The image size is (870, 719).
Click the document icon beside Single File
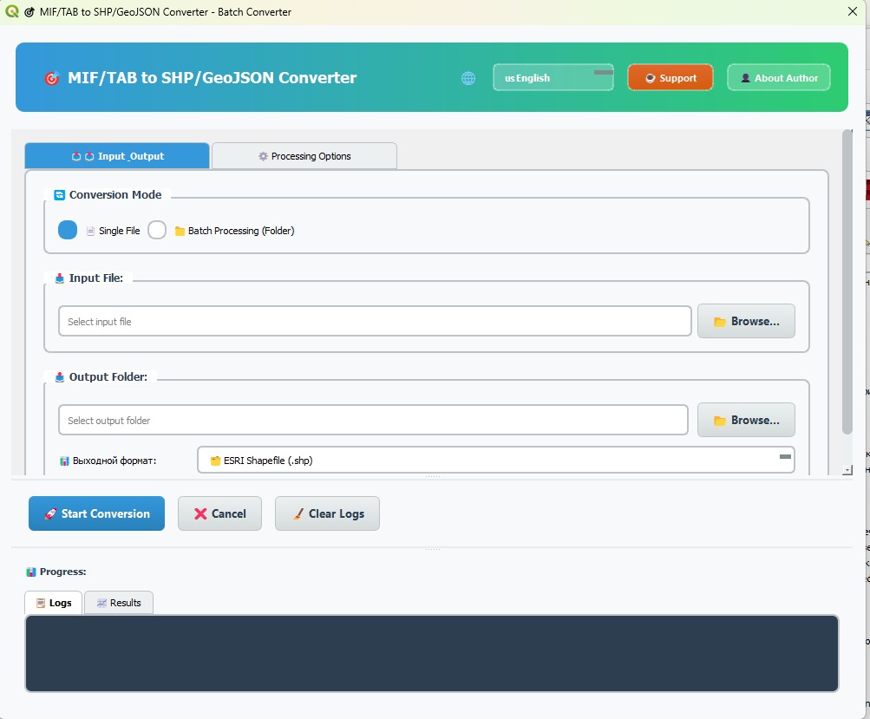90,231
